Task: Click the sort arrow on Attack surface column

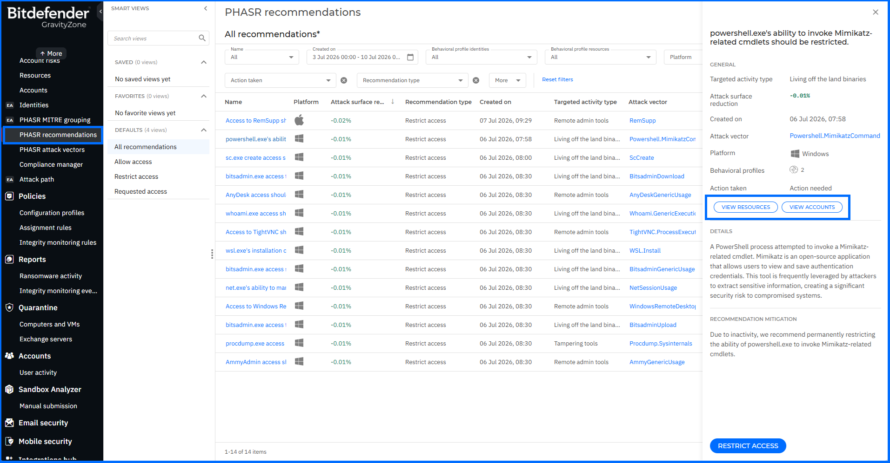Action: [393, 101]
